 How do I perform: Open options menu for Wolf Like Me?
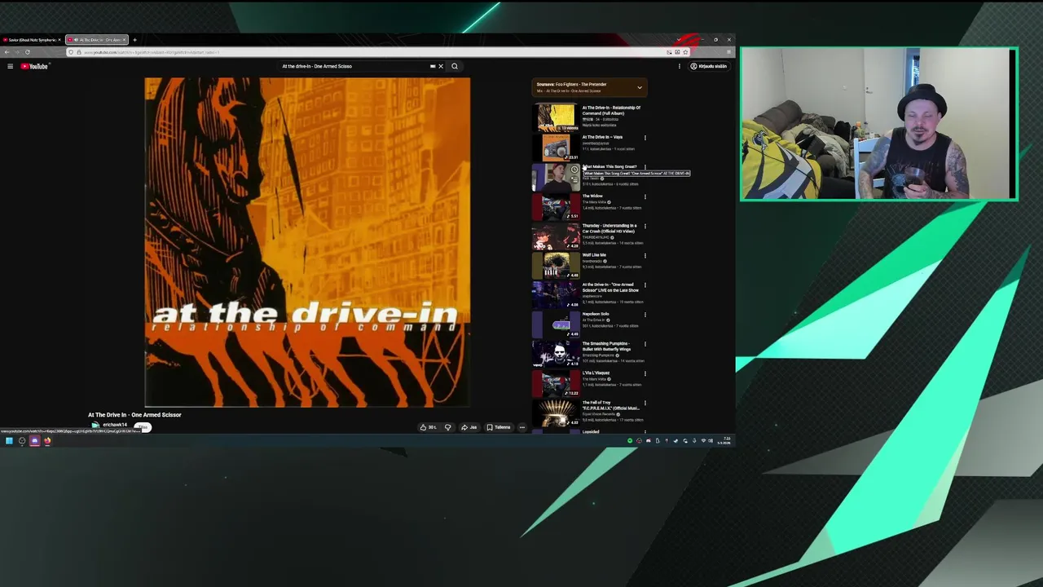645,255
